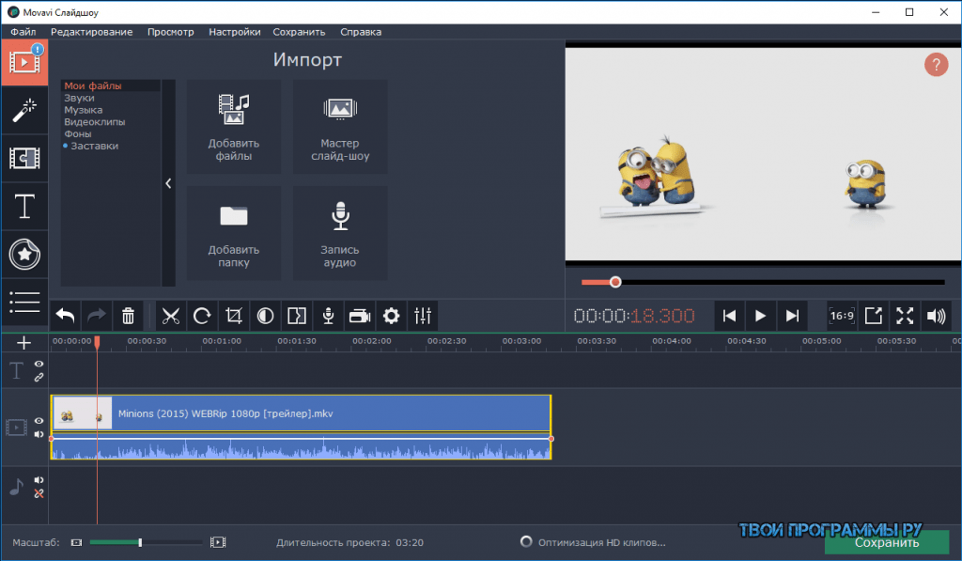
Task: Click the preview seek slider handle
Action: coord(615,282)
